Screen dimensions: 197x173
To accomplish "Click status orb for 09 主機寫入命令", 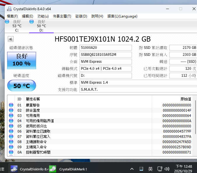I will [11, 147].
